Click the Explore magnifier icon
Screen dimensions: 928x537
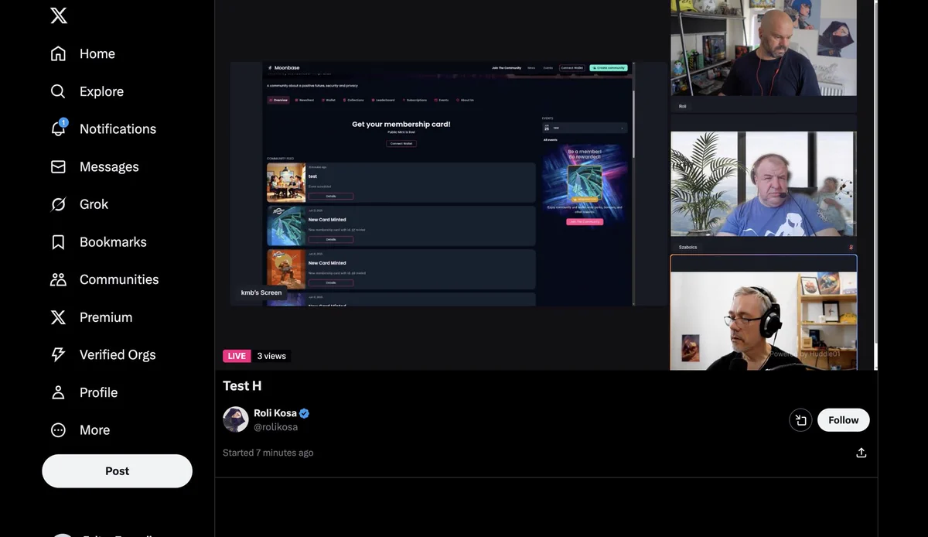tap(58, 91)
